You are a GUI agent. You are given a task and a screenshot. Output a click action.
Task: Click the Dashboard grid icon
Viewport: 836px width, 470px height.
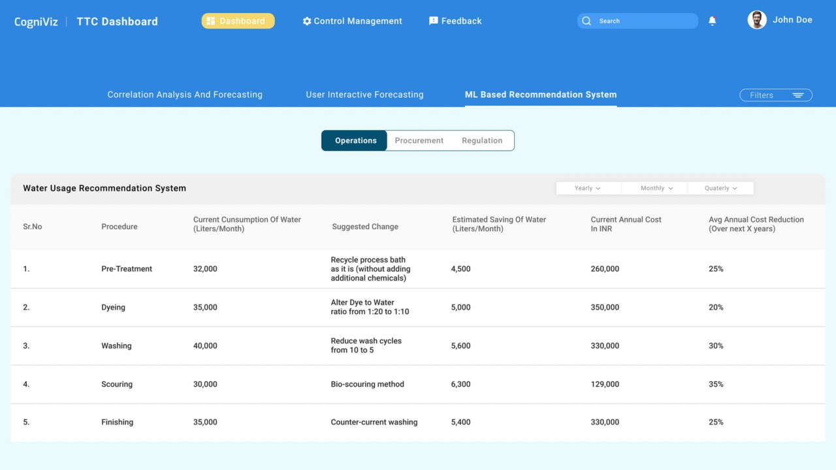pos(210,21)
